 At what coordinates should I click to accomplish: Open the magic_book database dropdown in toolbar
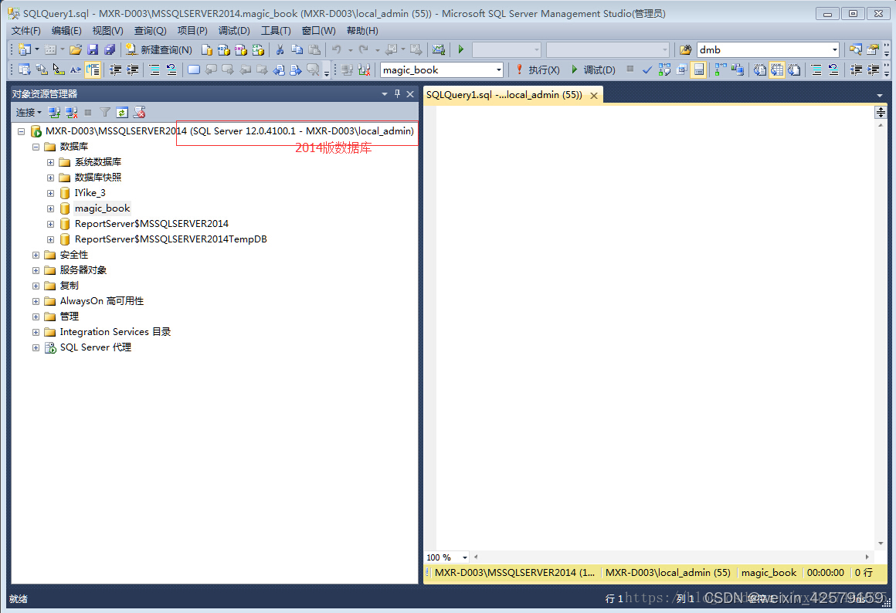pyautogui.click(x=498, y=69)
